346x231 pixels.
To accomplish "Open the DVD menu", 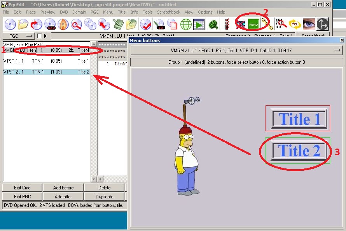I will pos(64,12).
